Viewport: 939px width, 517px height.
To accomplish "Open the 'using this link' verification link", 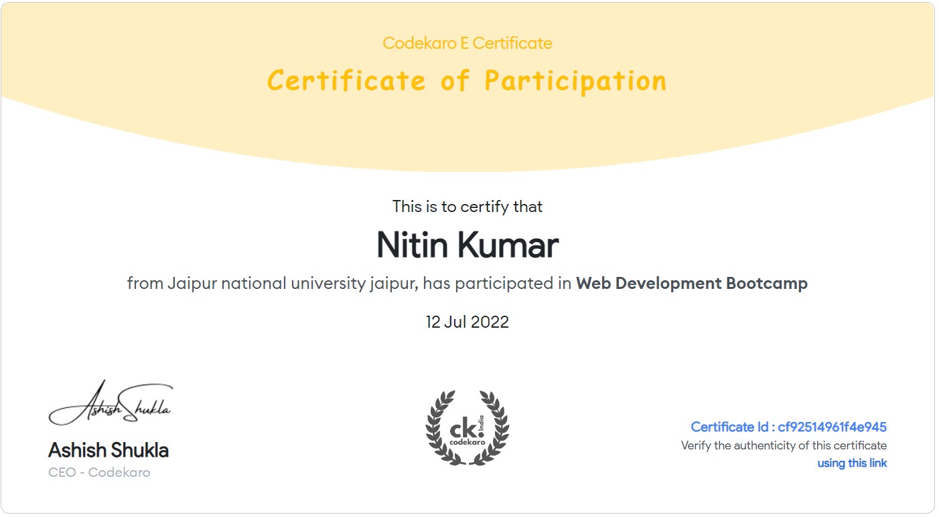I will click(852, 463).
